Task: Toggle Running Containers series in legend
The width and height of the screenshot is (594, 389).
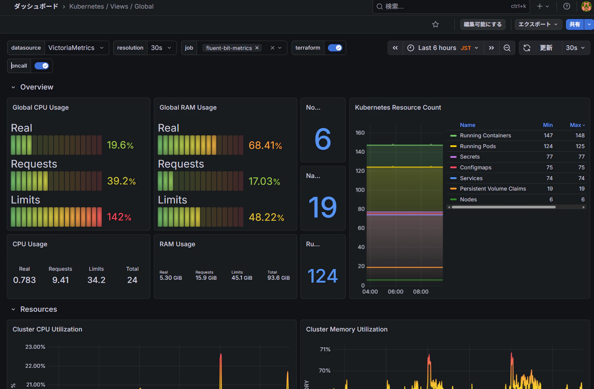Action: pyautogui.click(x=485, y=136)
